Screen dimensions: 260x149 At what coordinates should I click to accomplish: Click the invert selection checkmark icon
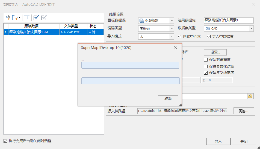(x=44, y=17)
